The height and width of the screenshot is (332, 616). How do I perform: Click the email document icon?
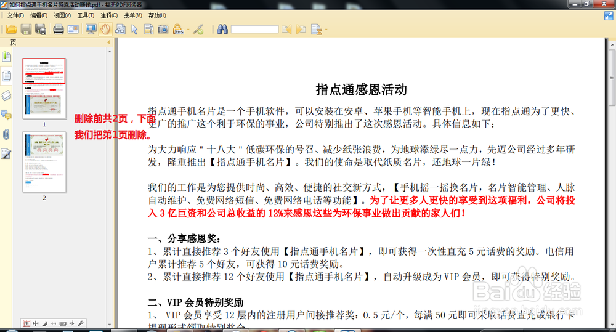click(x=73, y=30)
